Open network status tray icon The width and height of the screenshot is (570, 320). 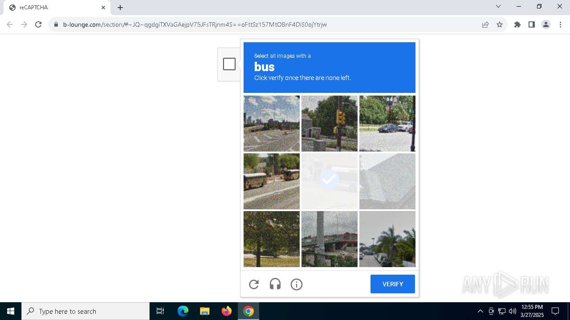(x=502, y=311)
